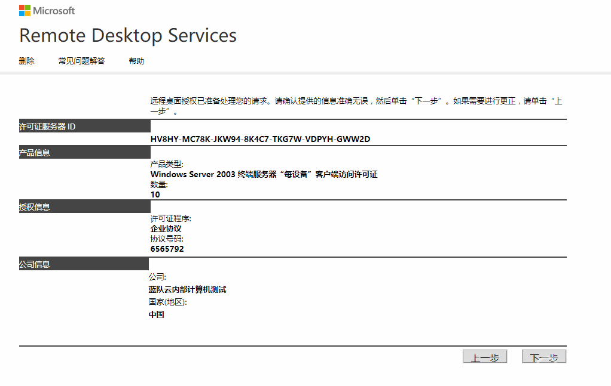The image size is (611, 386).
Task: Open the 常见问题解答 FAQ link
Action: pos(81,61)
